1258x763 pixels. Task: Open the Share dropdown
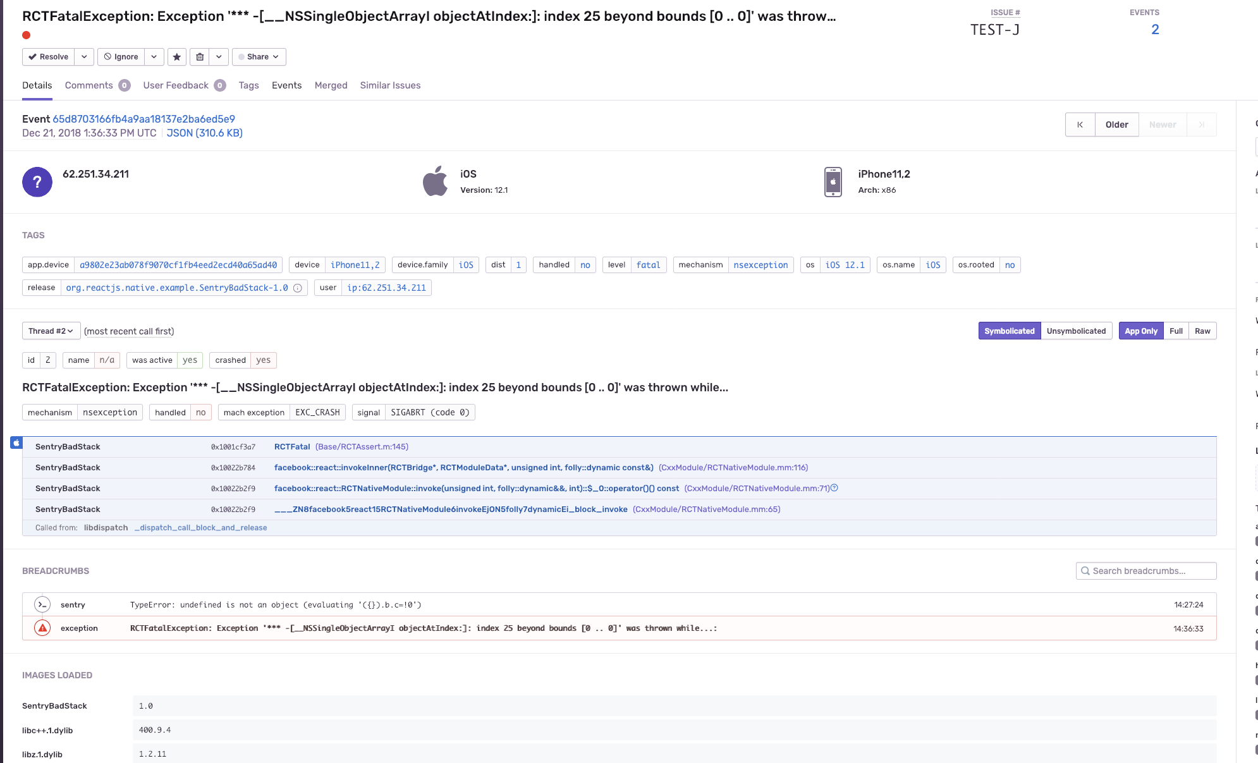[x=259, y=57]
